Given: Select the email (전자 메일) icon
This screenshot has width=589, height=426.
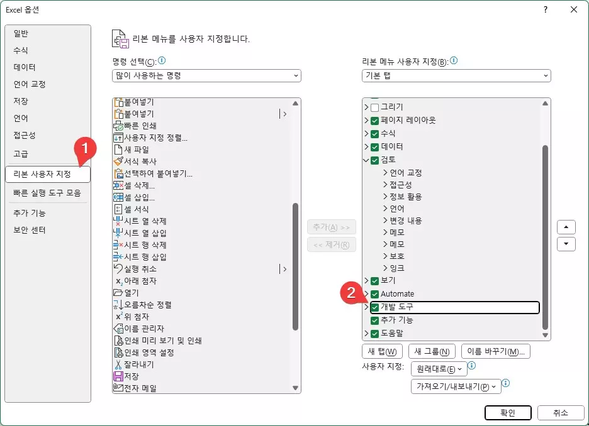Looking at the screenshot, I should [118, 388].
